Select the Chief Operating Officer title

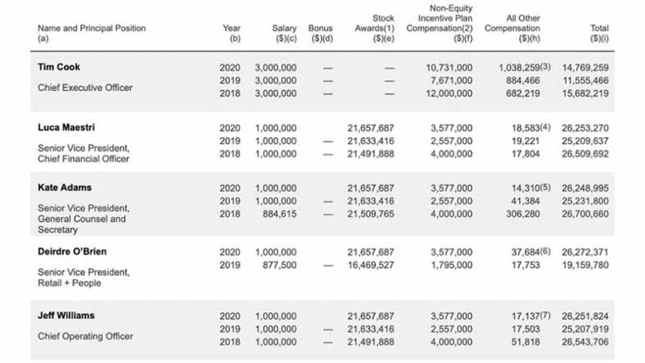[x=85, y=337]
